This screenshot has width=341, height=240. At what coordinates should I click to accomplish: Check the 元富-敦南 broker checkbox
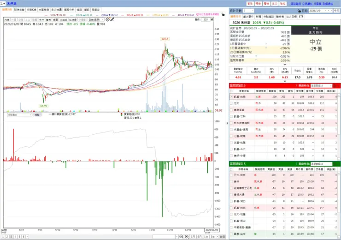click(x=231, y=136)
